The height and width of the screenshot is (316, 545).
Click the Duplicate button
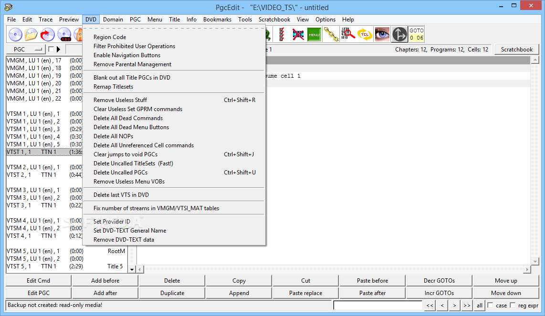(172, 293)
